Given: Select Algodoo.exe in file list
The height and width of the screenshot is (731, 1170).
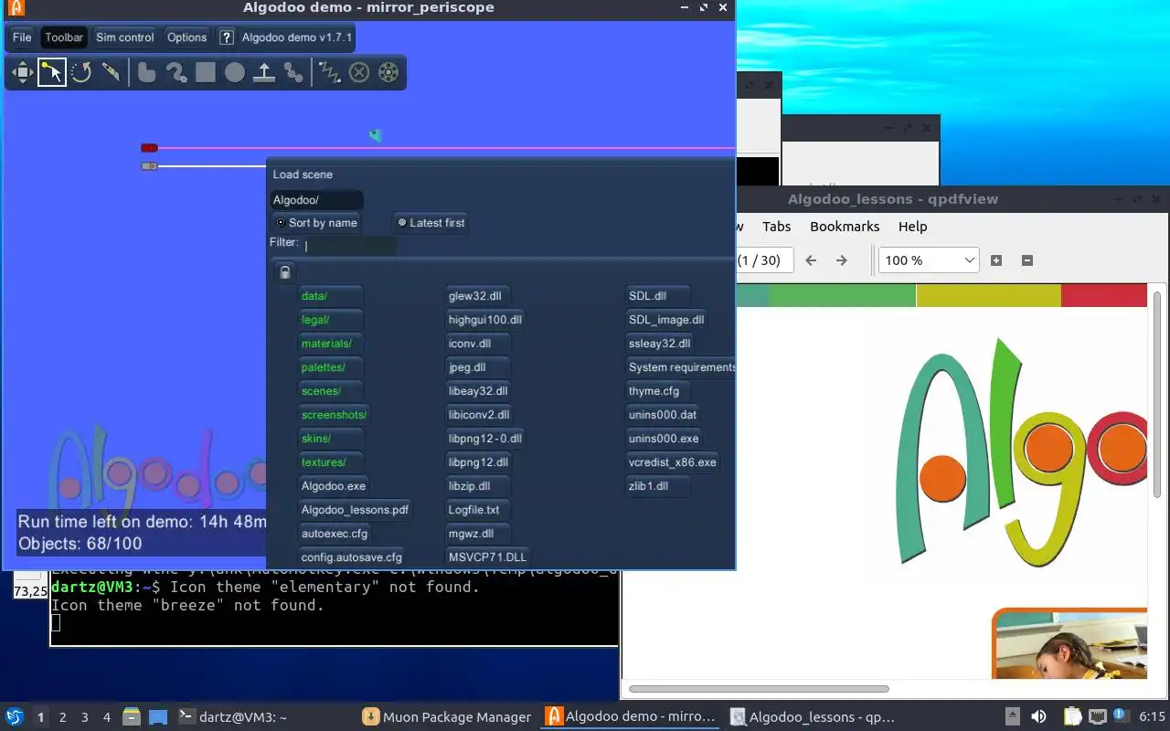Looking at the screenshot, I should tap(334, 486).
